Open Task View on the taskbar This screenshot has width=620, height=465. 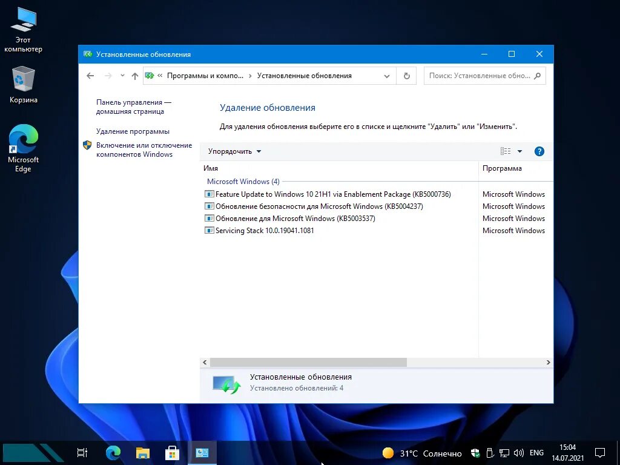coord(82,453)
